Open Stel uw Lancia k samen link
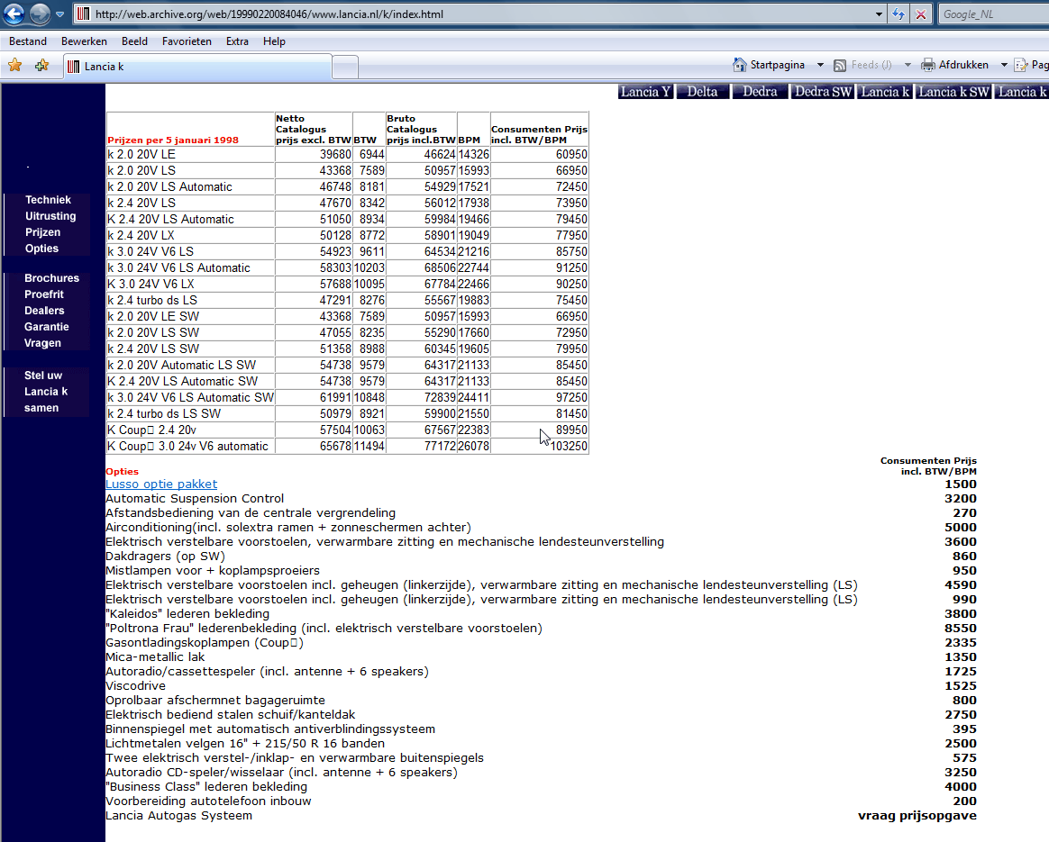This screenshot has width=1049, height=842. pyautogui.click(x=45, y=392)
